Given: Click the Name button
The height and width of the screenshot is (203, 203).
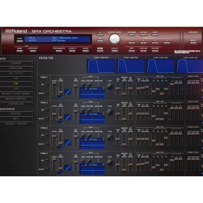Looking at the screenshot, I should 20,41.
